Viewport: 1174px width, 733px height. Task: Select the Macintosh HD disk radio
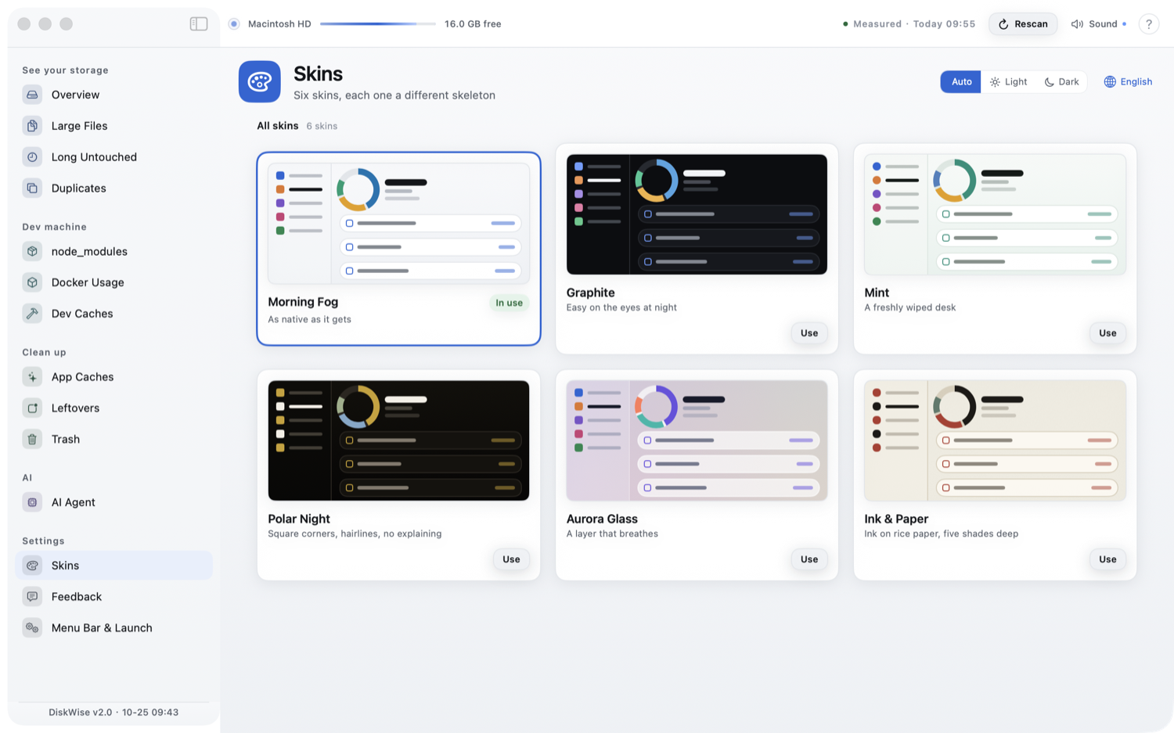[234, 24]
